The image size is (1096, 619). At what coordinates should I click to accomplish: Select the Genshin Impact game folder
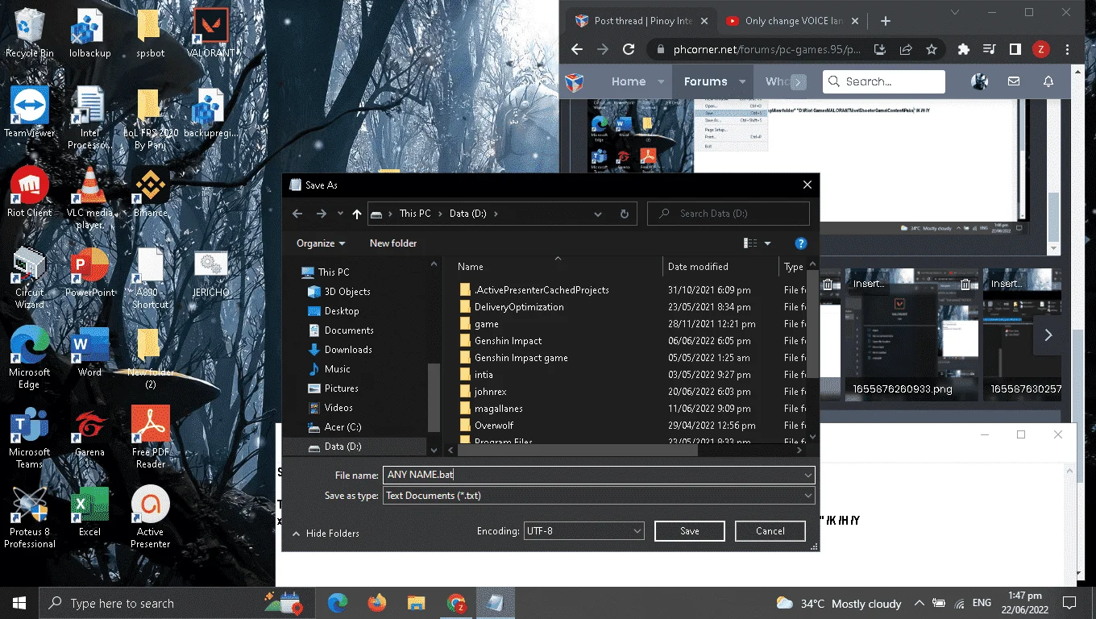521,358
